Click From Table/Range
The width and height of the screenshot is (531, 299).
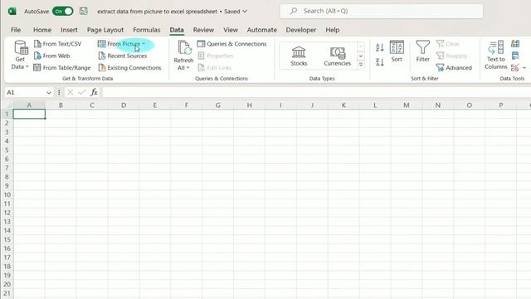click(x=62, y=67)
